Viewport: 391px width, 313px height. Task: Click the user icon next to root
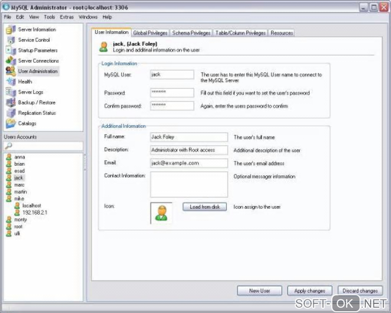coord(9,226)
